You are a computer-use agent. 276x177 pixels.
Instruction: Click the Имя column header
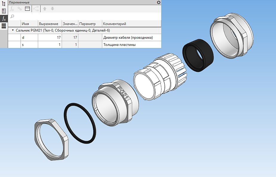tap(29, 24)
